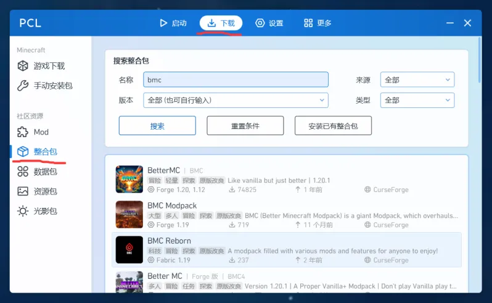
Task: Click the four-circles icon next to 数据包
Action: click(23, 172)
